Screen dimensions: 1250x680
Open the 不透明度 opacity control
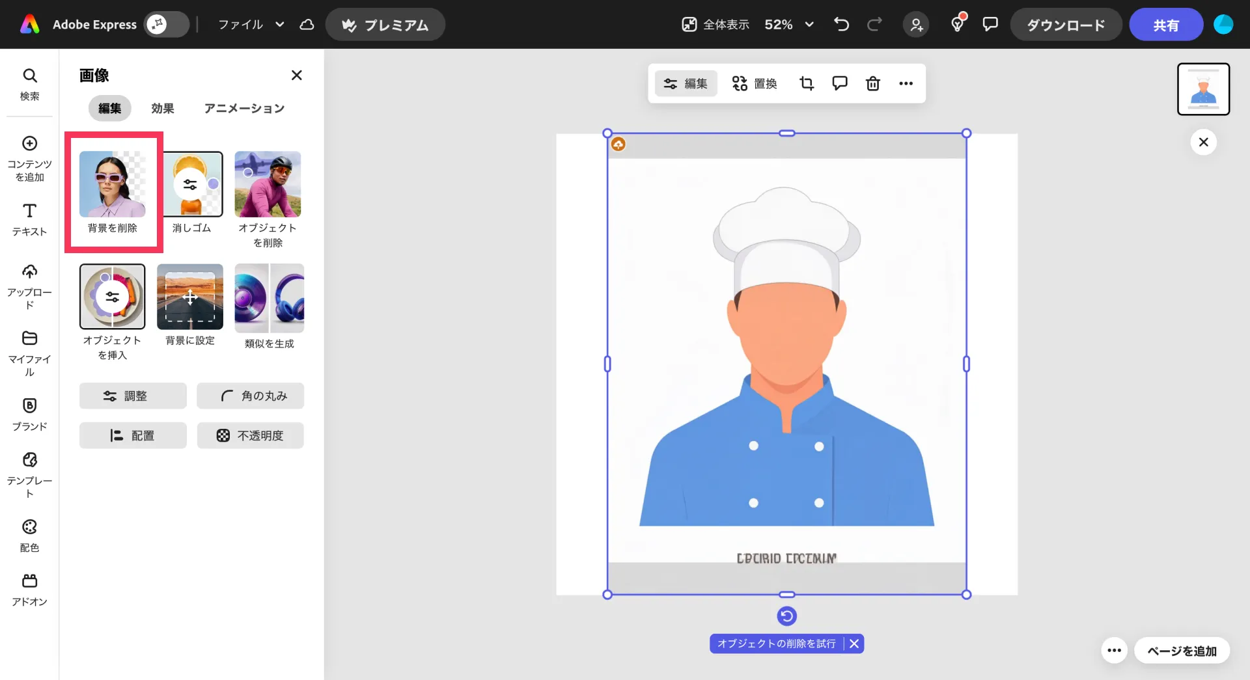(250, 435)
